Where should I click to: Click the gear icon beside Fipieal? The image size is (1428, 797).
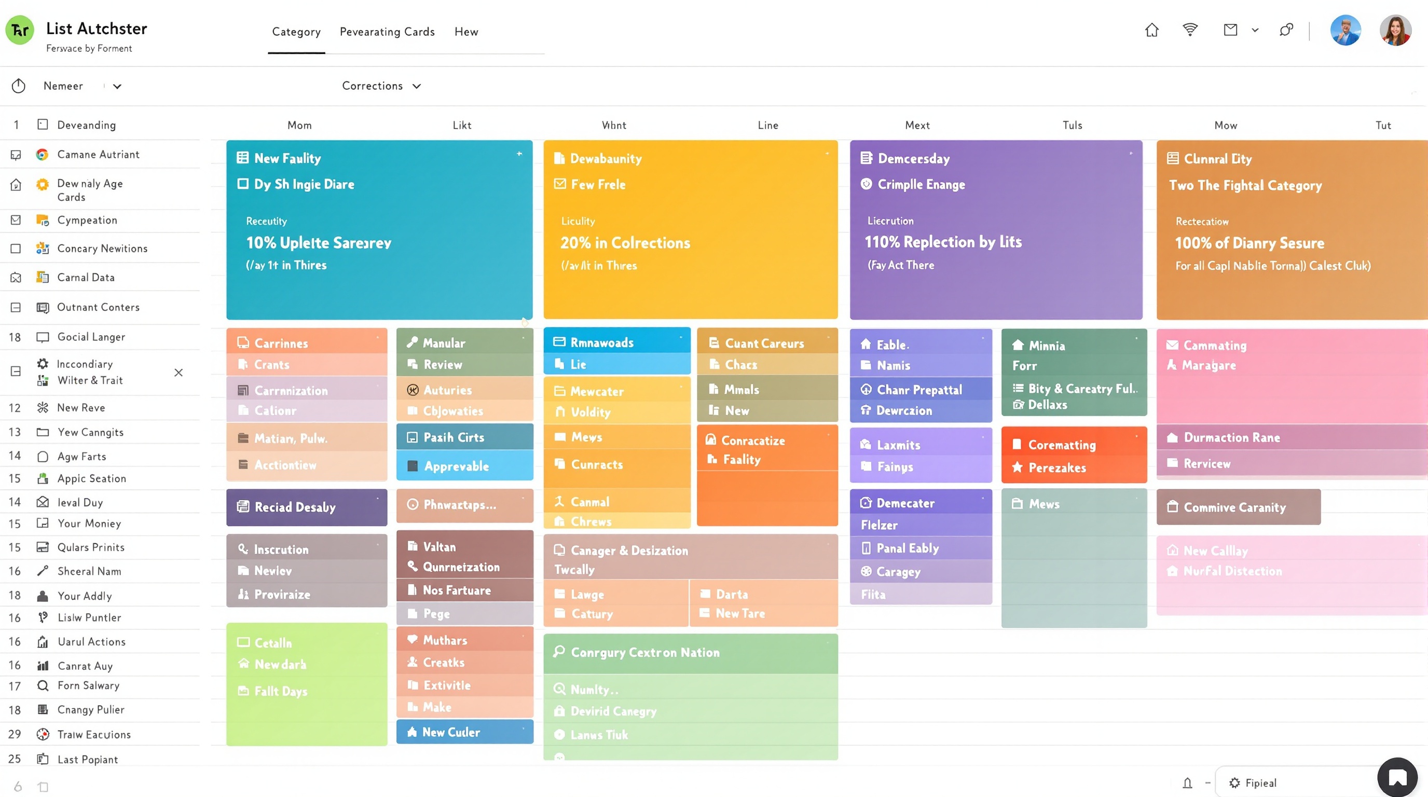(x=1234, y=782)
